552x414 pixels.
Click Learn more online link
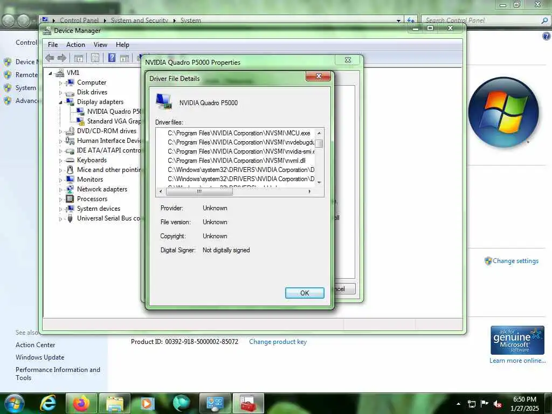[x=517, y=361]
